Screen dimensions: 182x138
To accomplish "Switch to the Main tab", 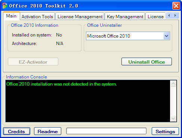I will pos(12,16).
